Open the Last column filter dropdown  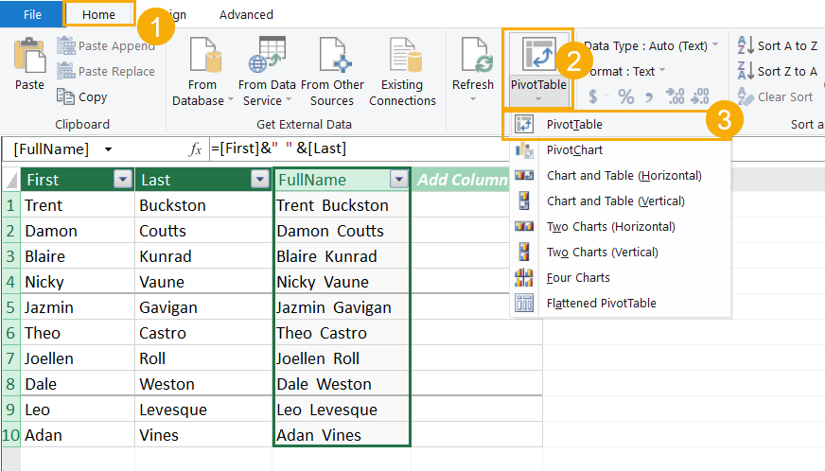click(260, 180)
